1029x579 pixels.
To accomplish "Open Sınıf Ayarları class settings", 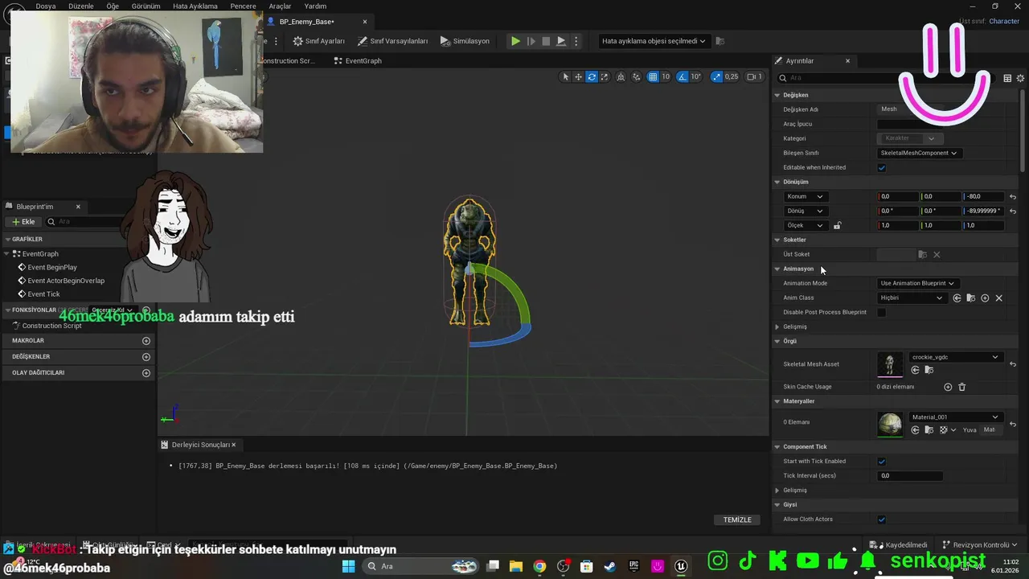I will [x=318, y=41].
